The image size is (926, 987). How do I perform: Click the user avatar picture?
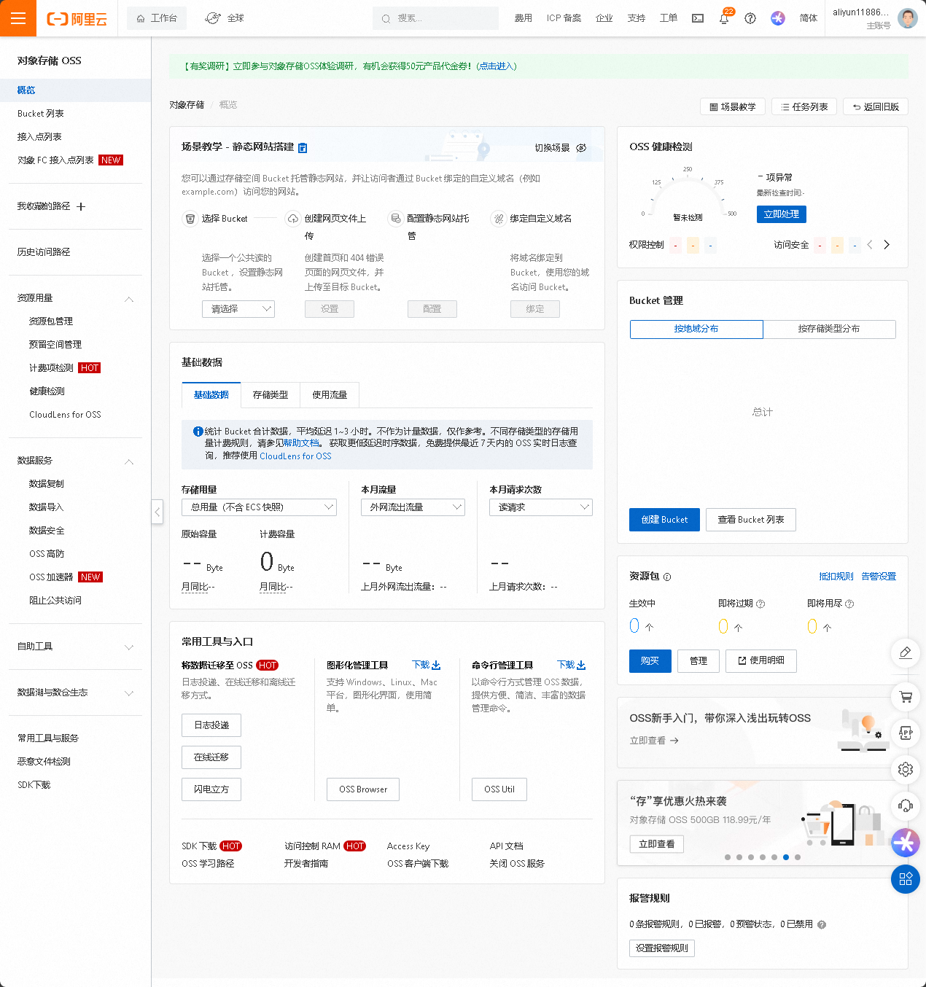(x=908, y=18)
